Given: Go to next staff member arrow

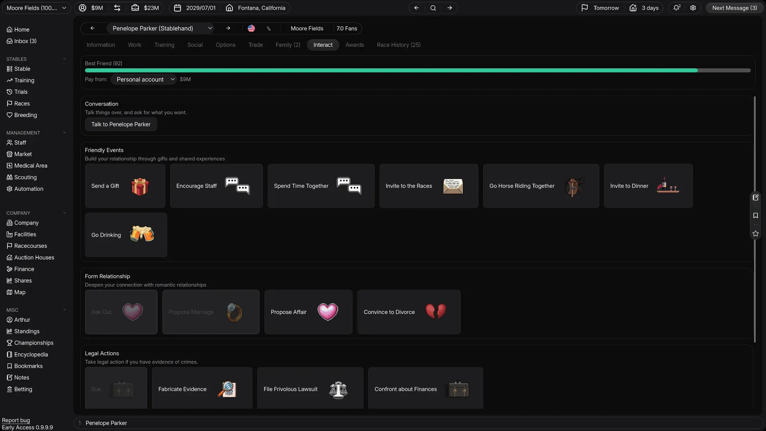Looking at the screenshot, I should point(228,28).
